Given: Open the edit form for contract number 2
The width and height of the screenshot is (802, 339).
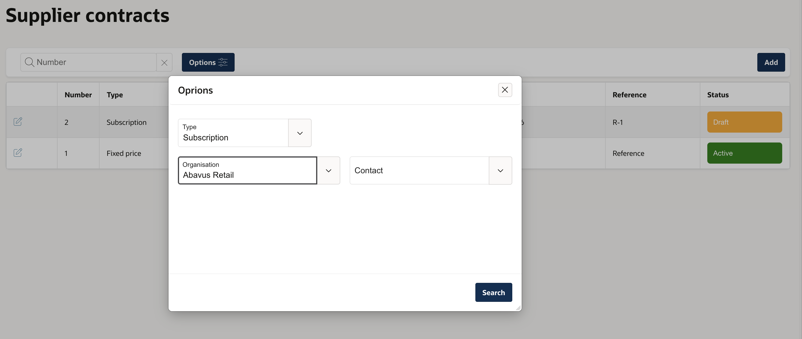Looking at the screenshot, I should point(18,122).
